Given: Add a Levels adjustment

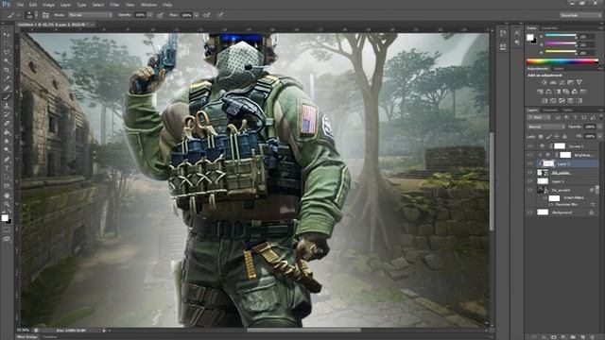Looking at the screenshot, I should pyautogui.click(x=553, y=82).
